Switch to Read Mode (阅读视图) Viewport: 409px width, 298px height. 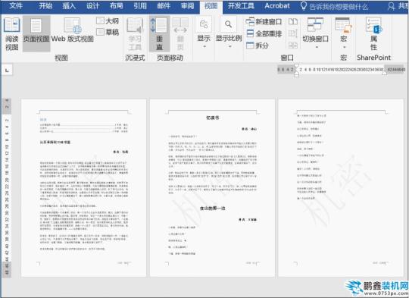(11, 33)
